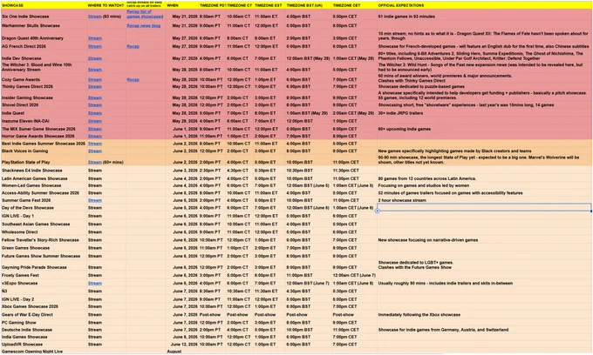The width and height of the screenshot is (593, 355).
Task: Select the '60+ upcoming indie games' cell
Action: pyautogui.click(x=485, y=129)
